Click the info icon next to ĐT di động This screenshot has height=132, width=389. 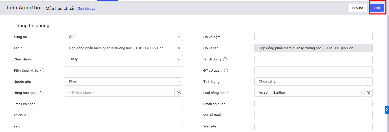coord(225,59)
